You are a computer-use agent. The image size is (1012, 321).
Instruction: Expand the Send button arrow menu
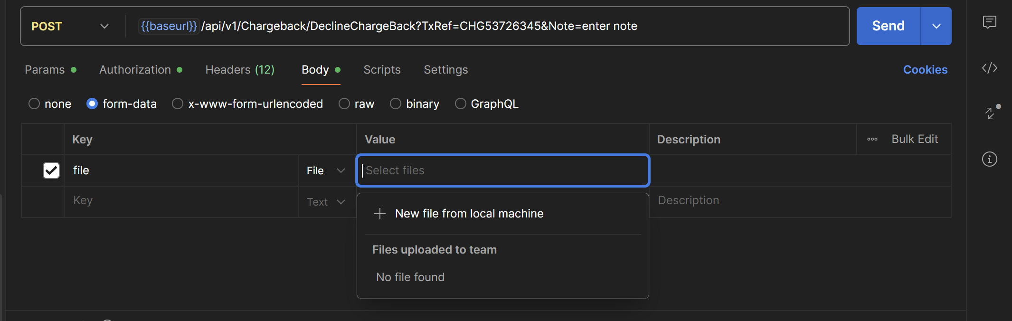[936, 26]
